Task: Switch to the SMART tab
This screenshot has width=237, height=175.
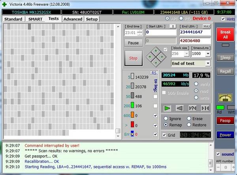Action: pos(35,19)
